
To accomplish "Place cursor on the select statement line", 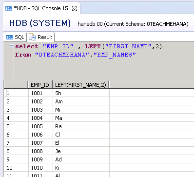I will click(x=89, y=46).
